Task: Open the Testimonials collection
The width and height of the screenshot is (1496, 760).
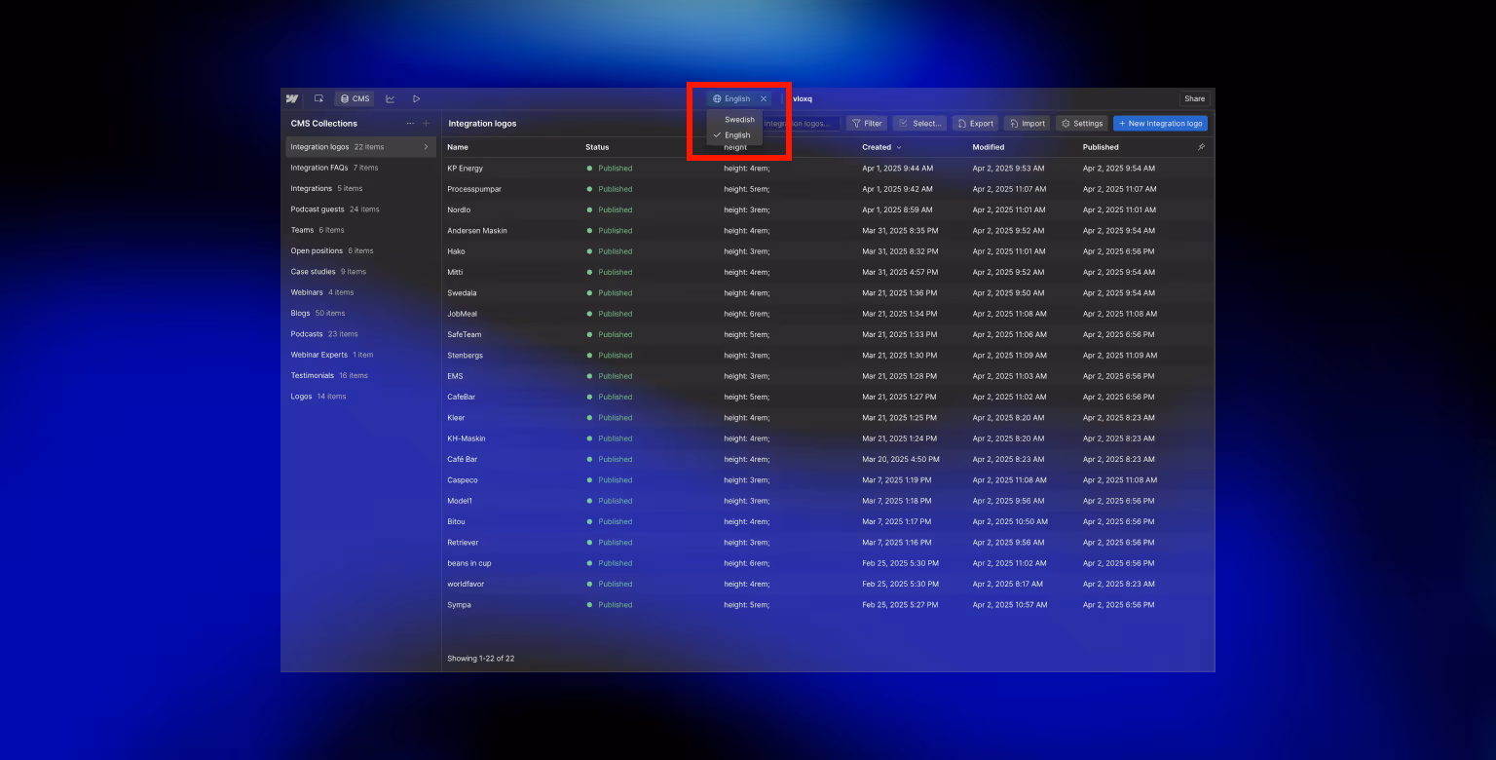Action: (x=360, y=376)
